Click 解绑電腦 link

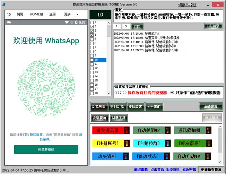[x=141, y=169]
